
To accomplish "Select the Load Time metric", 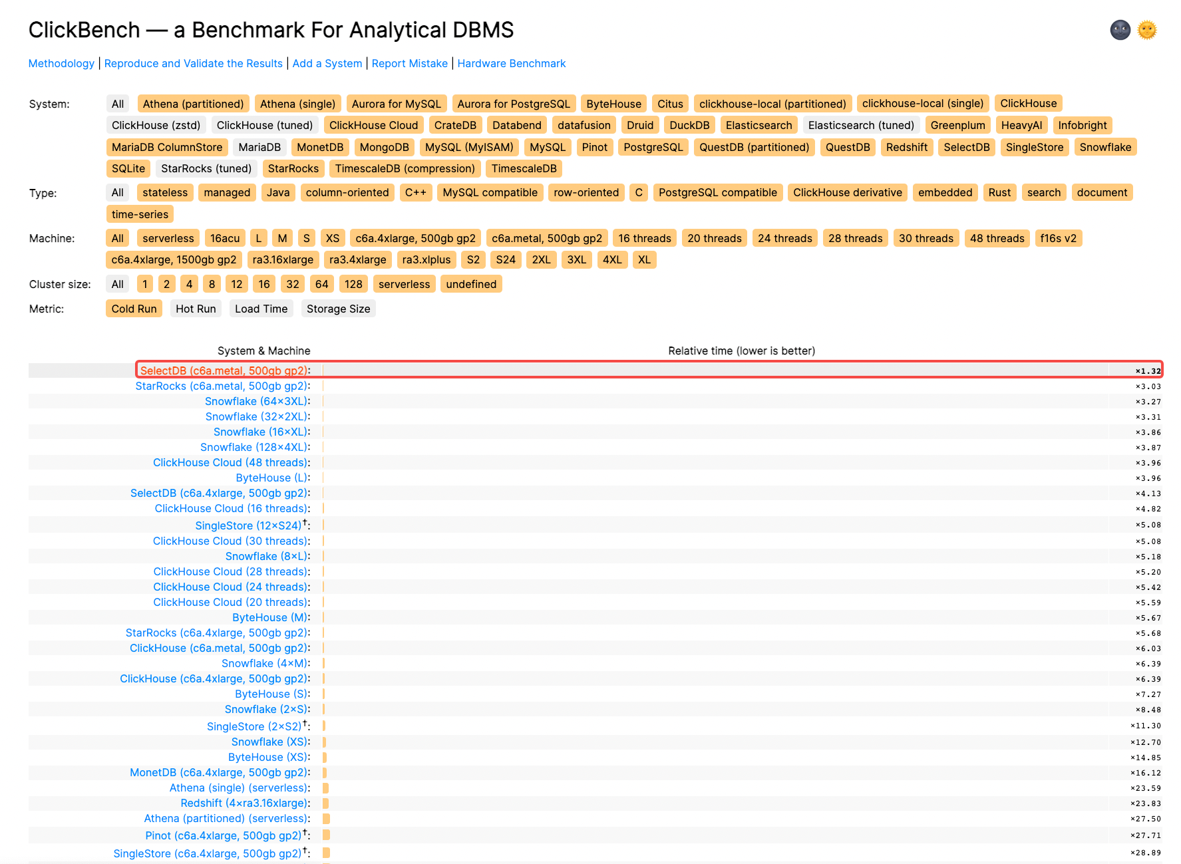I will tap(261, 309).
